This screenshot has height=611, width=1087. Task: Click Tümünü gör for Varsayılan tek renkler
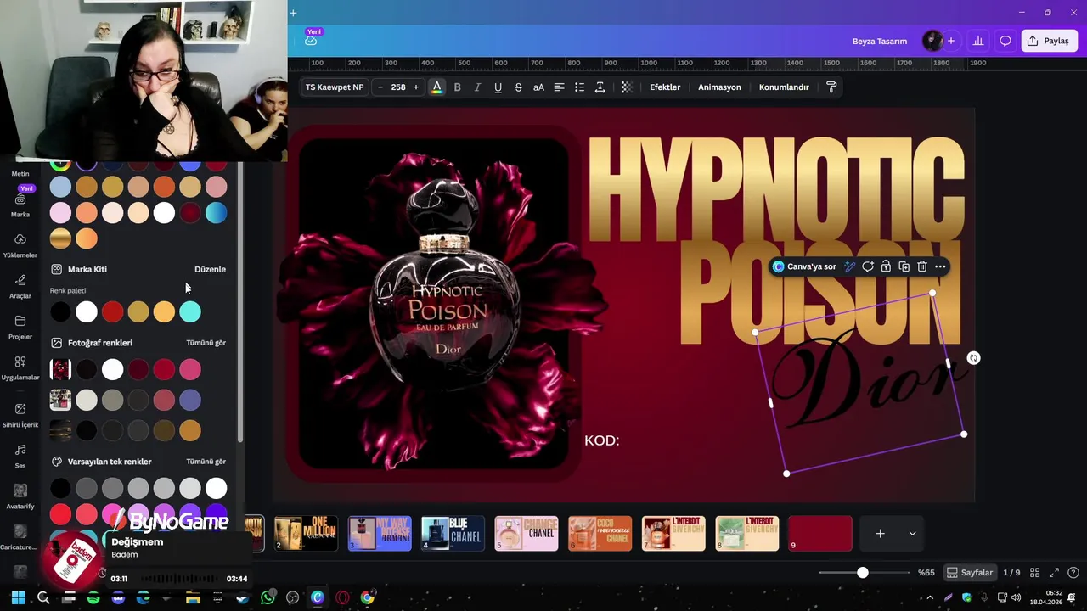click(x=206, y=462)
